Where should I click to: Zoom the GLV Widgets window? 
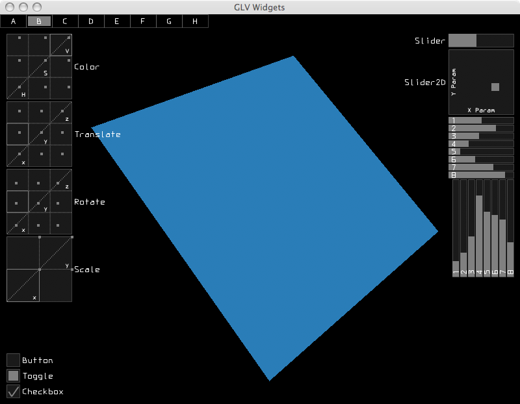pos(37,7)
